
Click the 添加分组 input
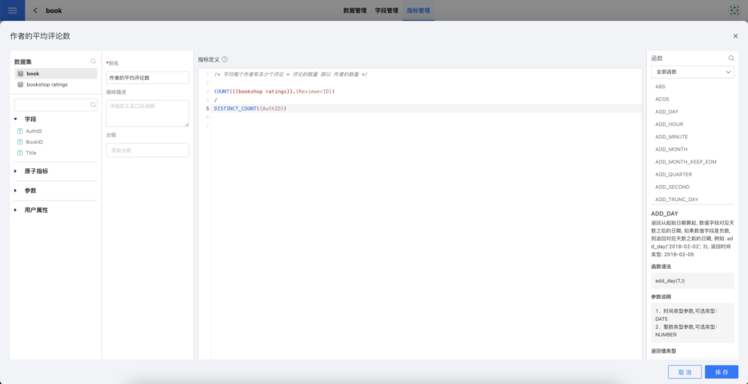pos(148,150)
